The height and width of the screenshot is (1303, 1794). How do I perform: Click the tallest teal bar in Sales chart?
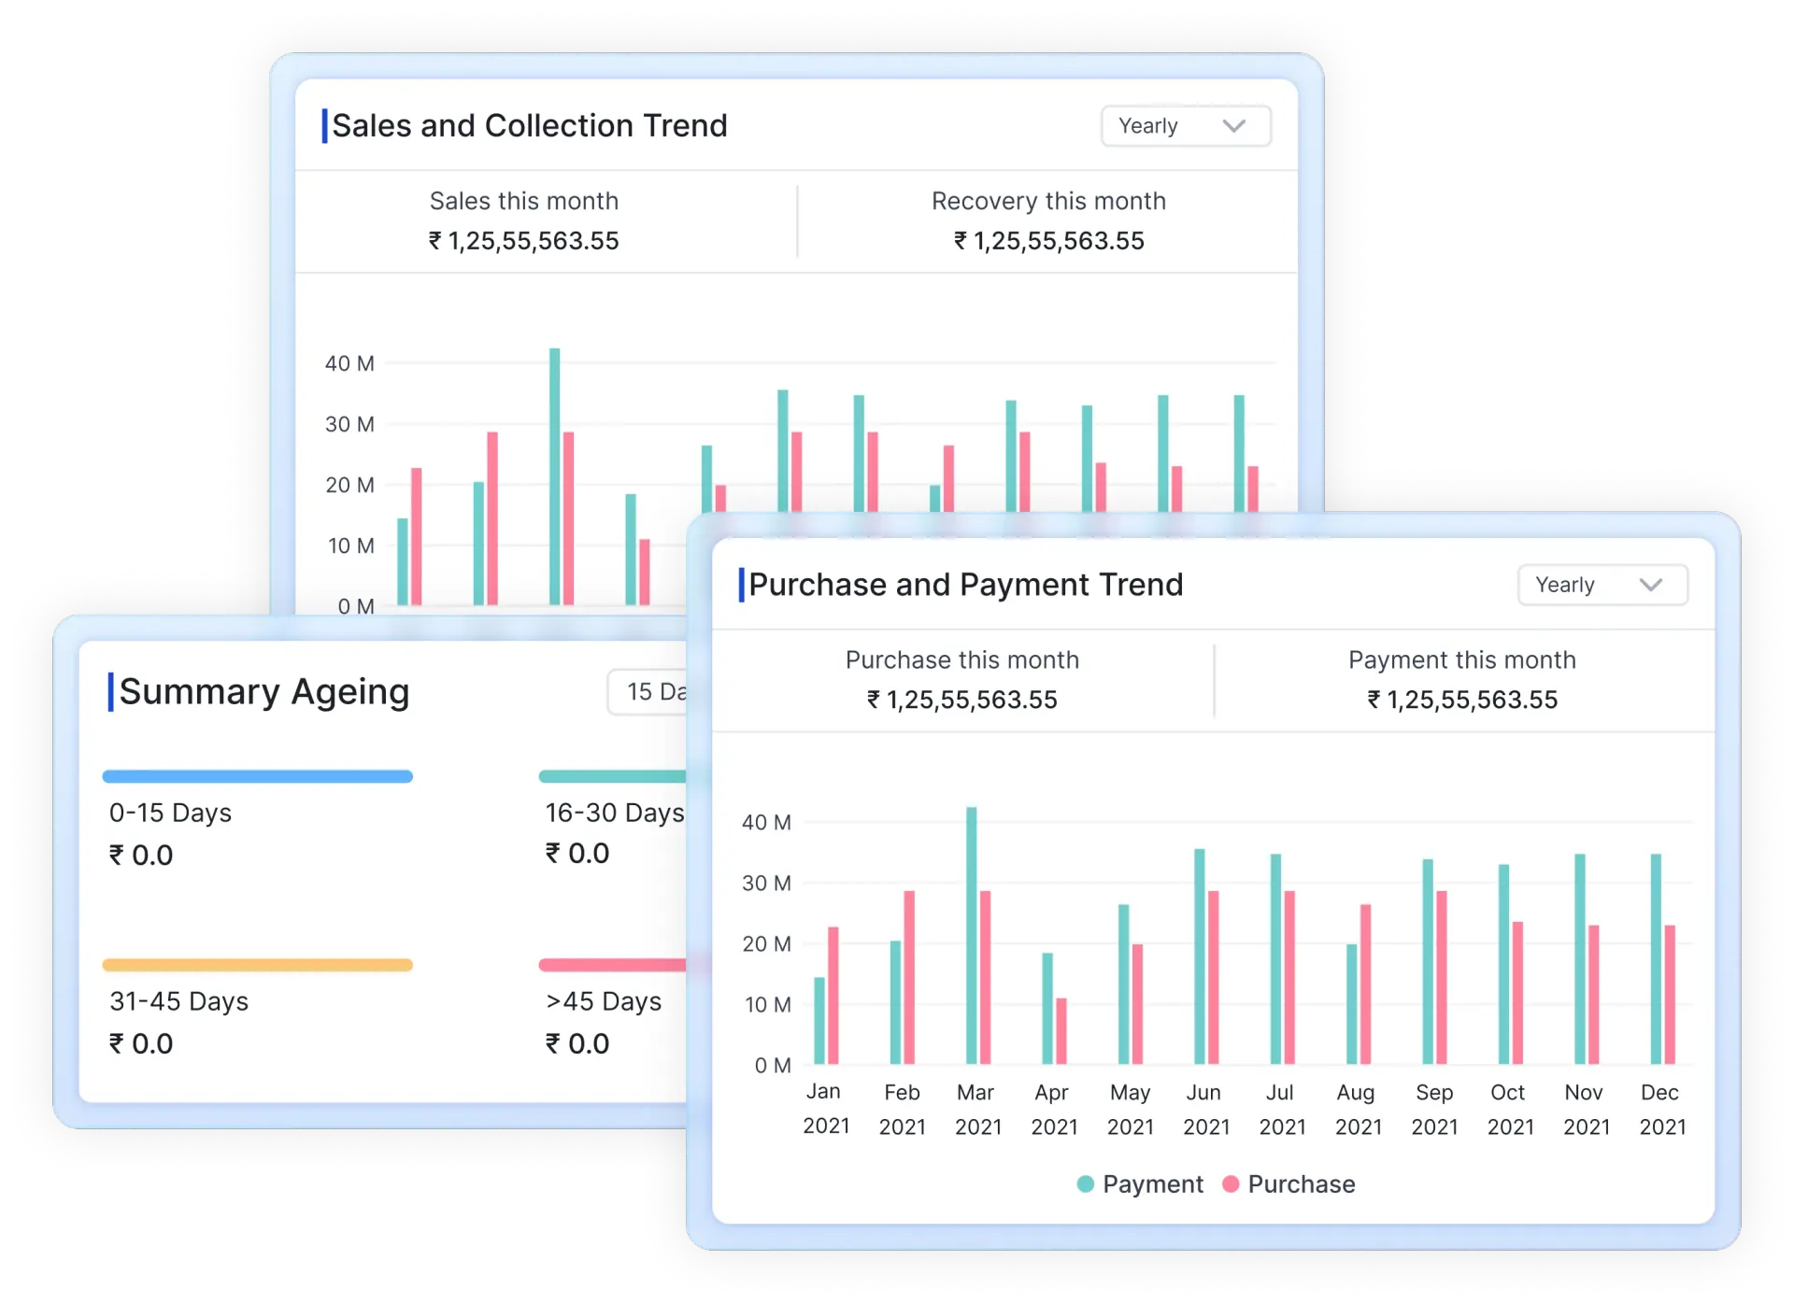(555, 477)
